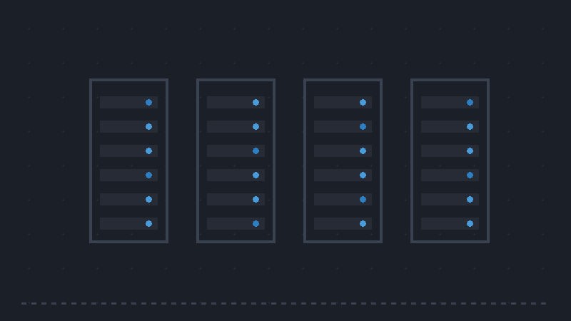Click third slot LED in third rack
Screen dimensions: 571x321
point(363,151)
